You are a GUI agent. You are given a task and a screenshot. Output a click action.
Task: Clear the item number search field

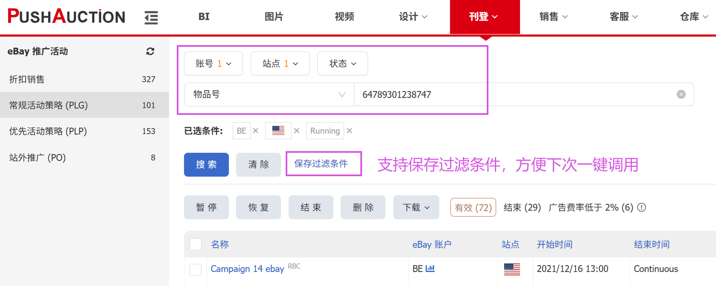[x=681, y=94]
